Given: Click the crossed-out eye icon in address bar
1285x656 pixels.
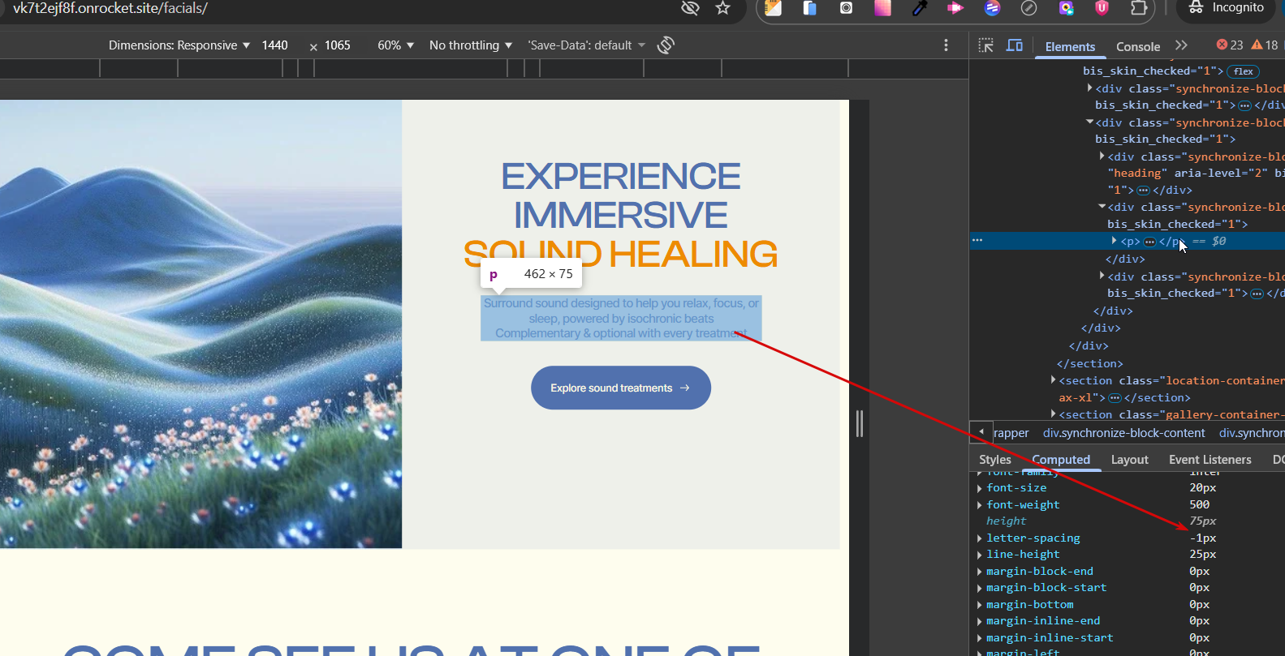Looking at the screenshot, I should click(x=690, y=8).
